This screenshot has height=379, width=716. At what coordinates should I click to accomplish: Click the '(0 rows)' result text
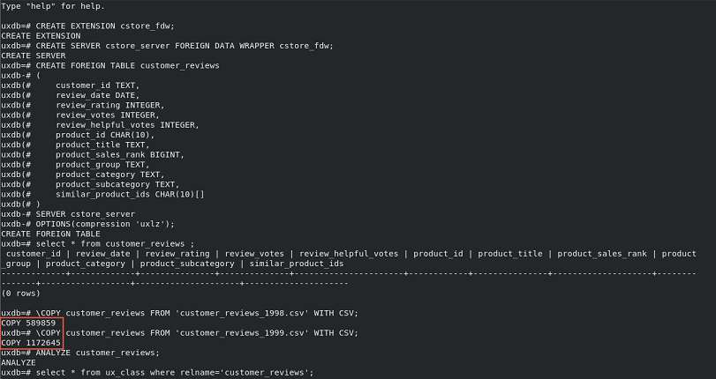(x=19, y=293)
